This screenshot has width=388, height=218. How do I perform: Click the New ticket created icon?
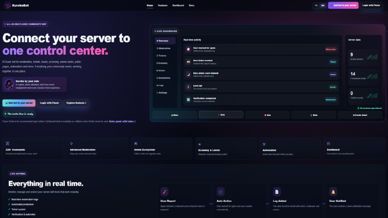(188, 62)
